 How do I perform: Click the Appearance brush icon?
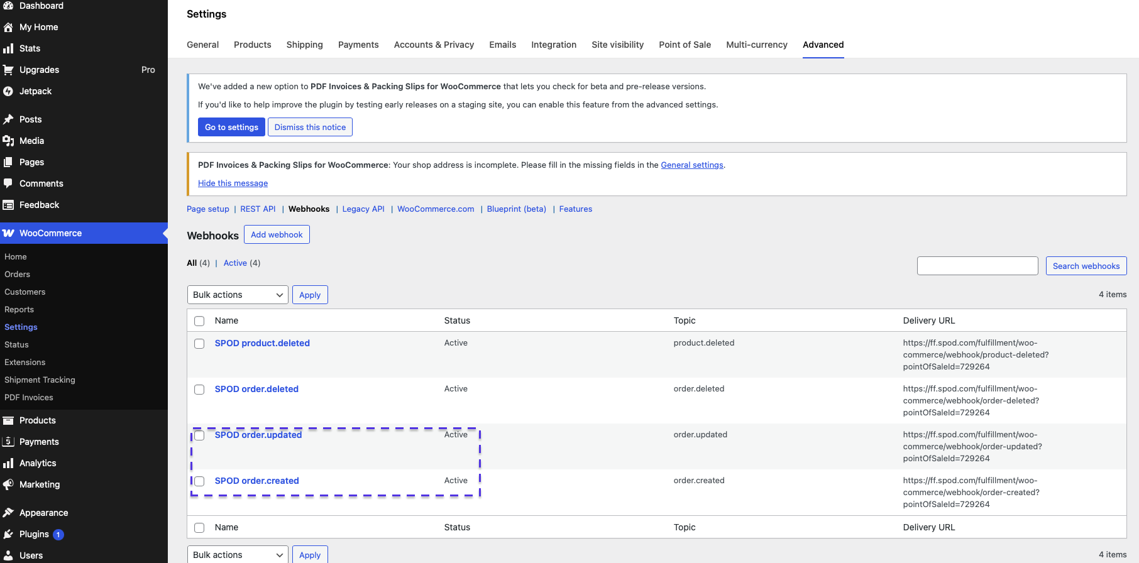8,513
